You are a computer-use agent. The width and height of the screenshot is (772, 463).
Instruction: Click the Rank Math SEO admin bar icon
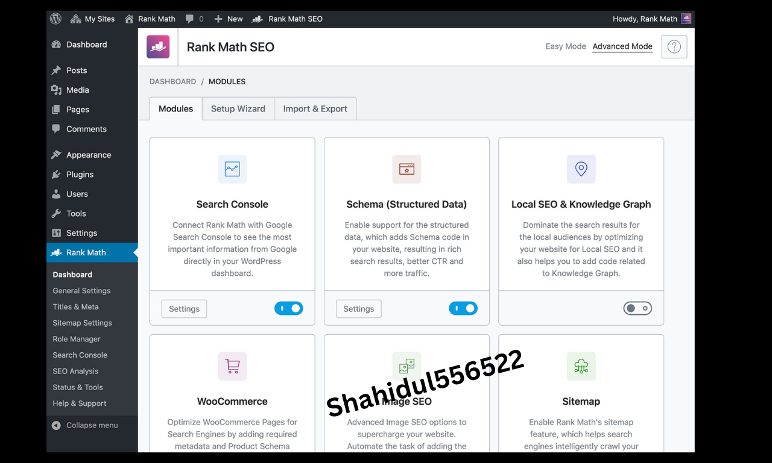[x=257, y=19]
